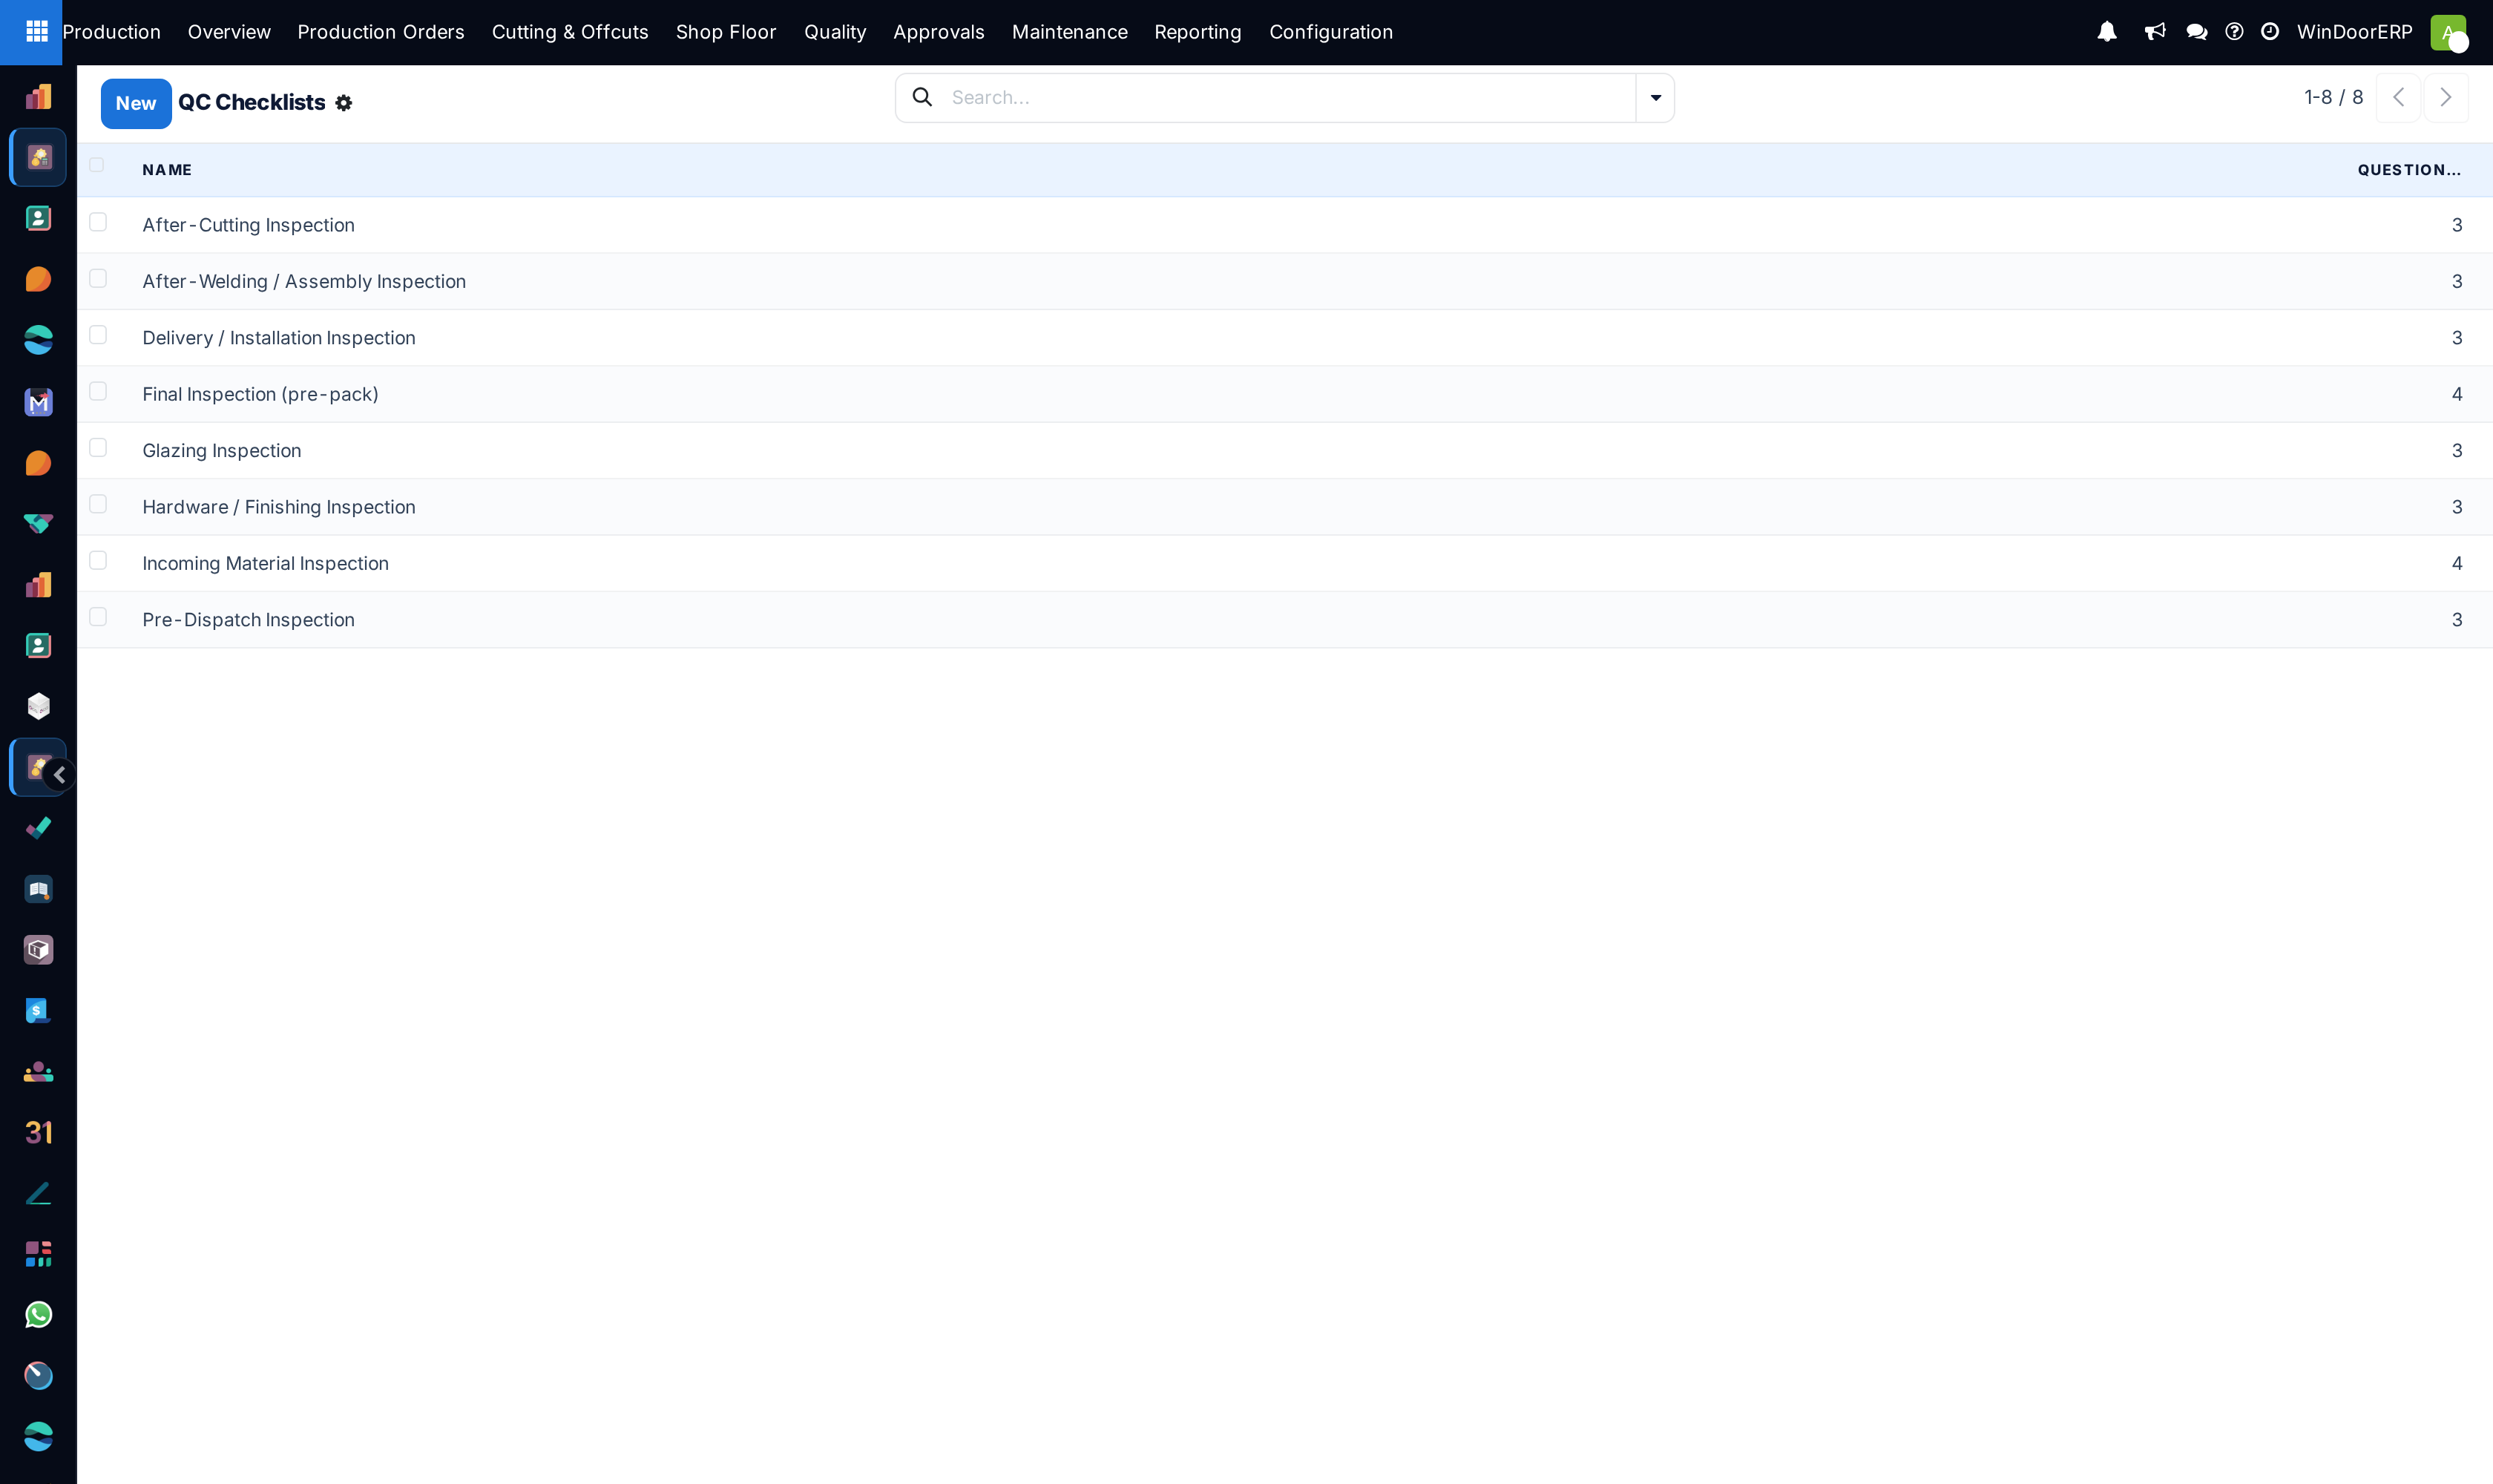This screenshot has width=2493, height=1484.
Task: Click the gear icon beside QC Checklists
Action: pos(344,103)
